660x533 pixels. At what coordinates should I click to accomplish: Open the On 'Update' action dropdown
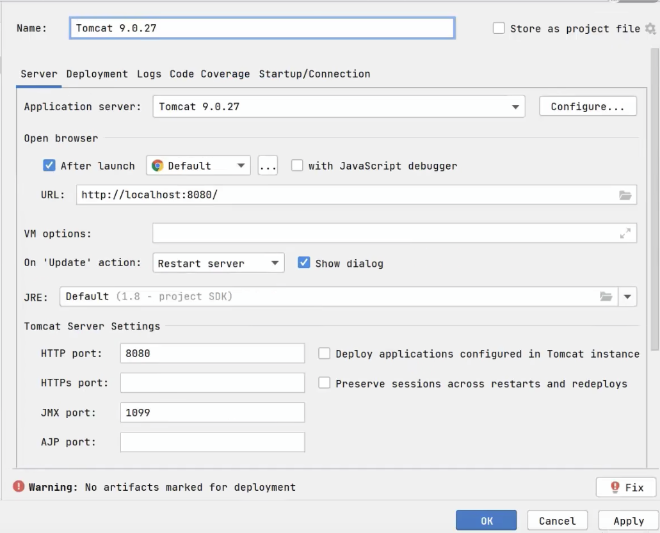pos(218,263)
